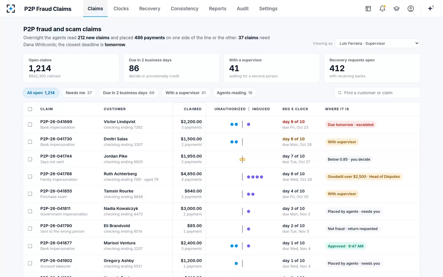
Task: Click the Eli Brandvold $85.00 amount
Action: point(194,226)
